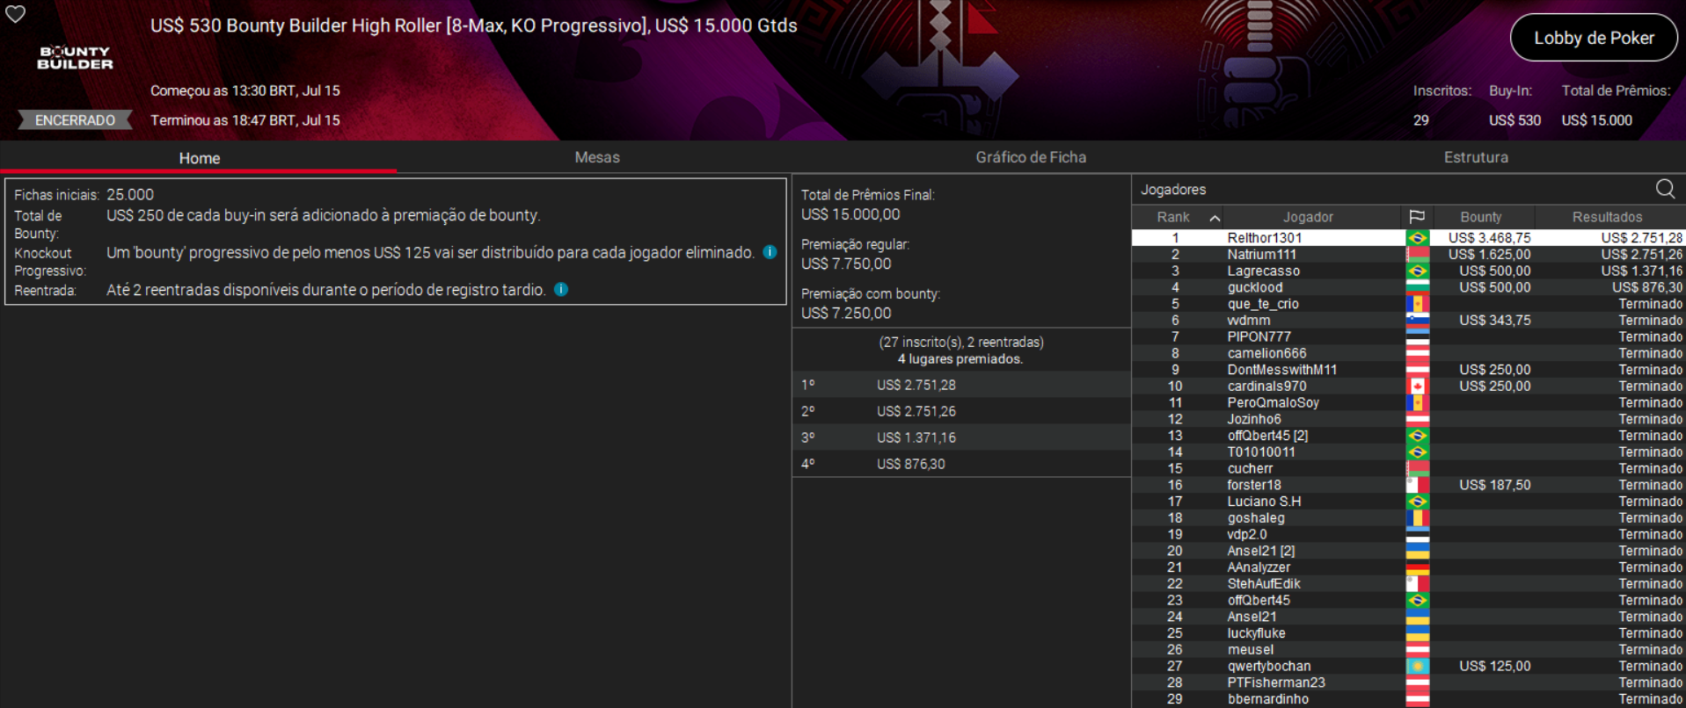Click the flag next to que_te_crio
This screenshot has width=1686, height=708.
[x=1417, y=304]
